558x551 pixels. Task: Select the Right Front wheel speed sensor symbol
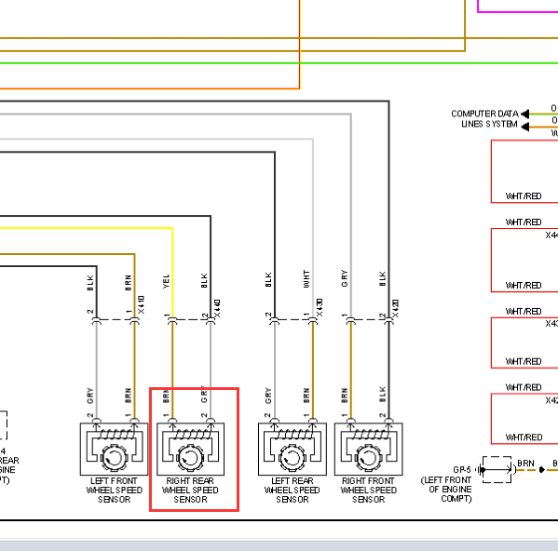coord(368,449)
